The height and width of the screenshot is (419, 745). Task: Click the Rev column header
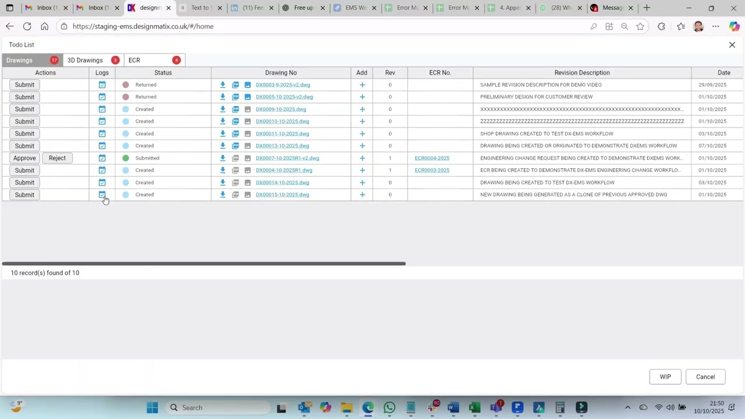(x=390, y=73)
